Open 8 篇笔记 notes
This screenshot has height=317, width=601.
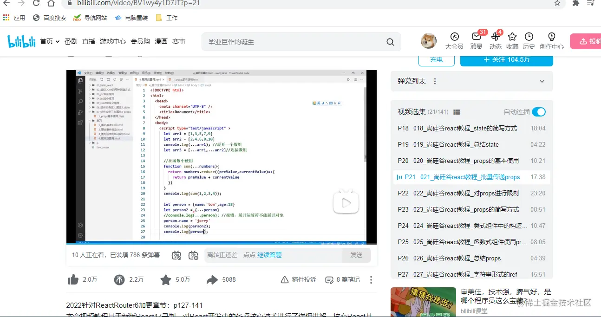343,279
